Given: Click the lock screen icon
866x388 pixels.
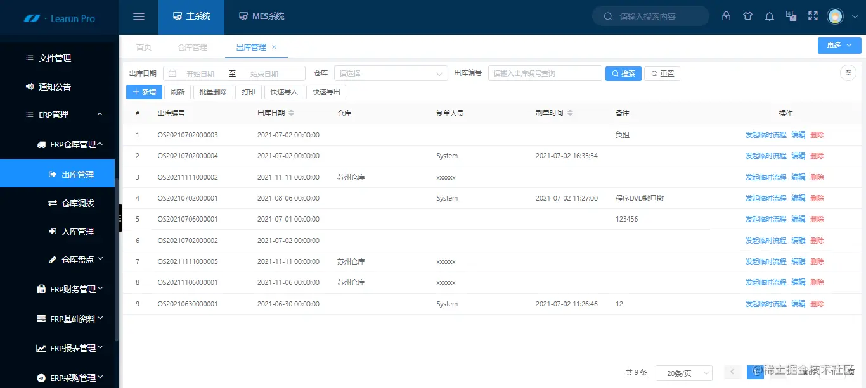Looking at the screenshot, I should click(726, 16).
